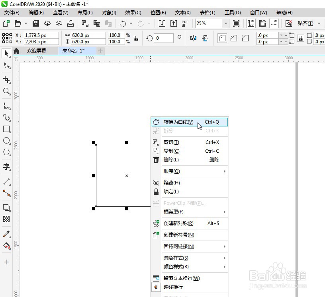Choose 复制(C) in context menu
The width and height of the screenshot is (325, 297).
(x=190, y=151)
